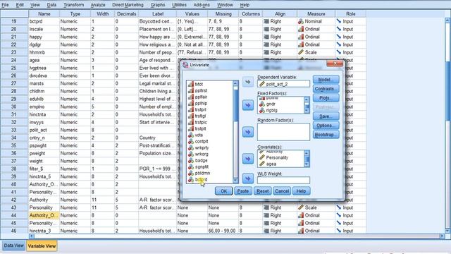
Task: Click the WLS Weight input field
Action: (x=283, y=181)
